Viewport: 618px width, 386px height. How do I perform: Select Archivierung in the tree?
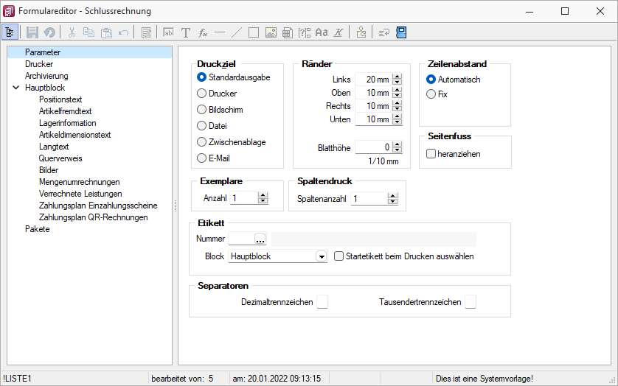click(46, 76)
